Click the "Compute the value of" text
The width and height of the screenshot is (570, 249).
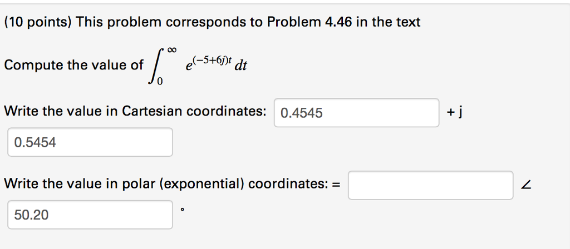click(x=73, y=65)
